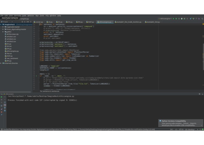This screenshot has width=204, height=145.
Task: Click the editor vertical scrollbar
Action: point(203,57)
